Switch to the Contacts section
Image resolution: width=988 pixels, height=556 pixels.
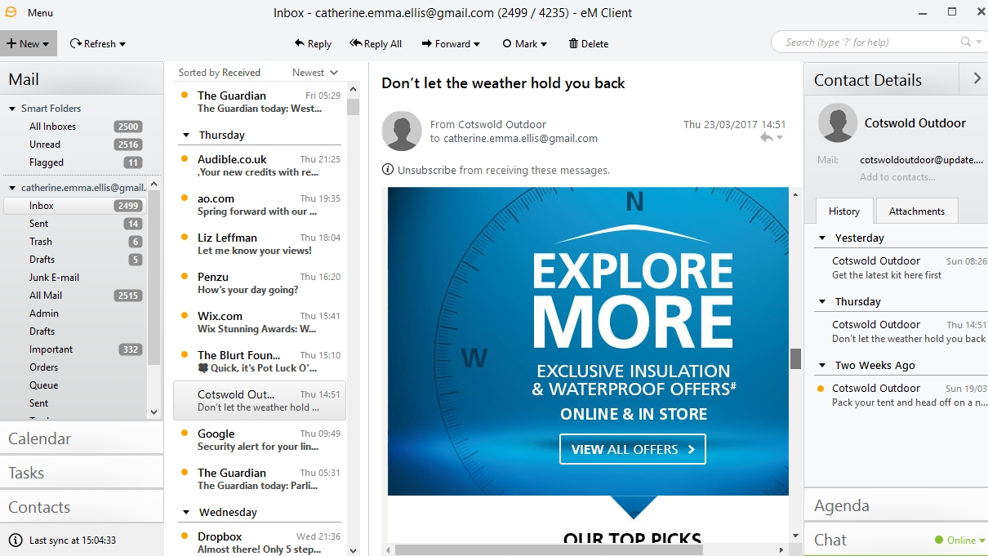pos(82,507)
